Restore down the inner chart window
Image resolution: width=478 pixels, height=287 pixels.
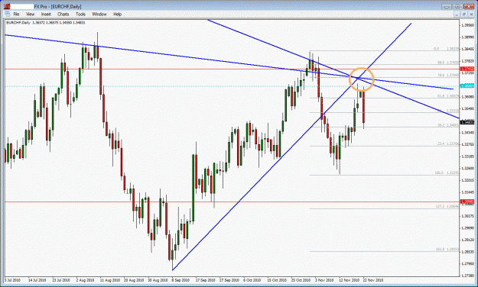point(463,14)
